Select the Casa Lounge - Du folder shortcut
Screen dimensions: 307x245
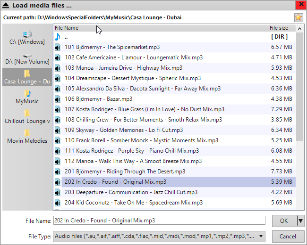pyautogui.click(x=27, y=77)
